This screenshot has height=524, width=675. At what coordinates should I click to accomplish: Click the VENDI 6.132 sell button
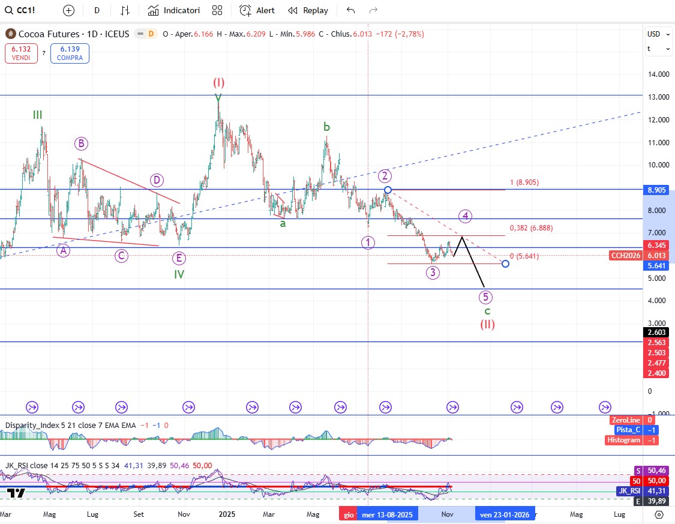coord(22,53)
